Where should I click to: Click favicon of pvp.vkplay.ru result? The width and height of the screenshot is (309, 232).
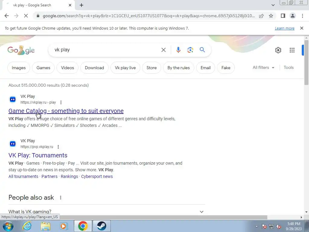13,144
